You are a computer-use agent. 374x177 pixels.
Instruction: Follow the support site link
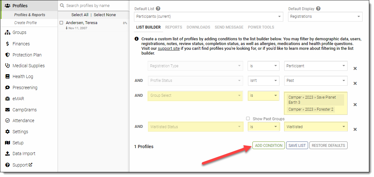click(x=169, y=49)
